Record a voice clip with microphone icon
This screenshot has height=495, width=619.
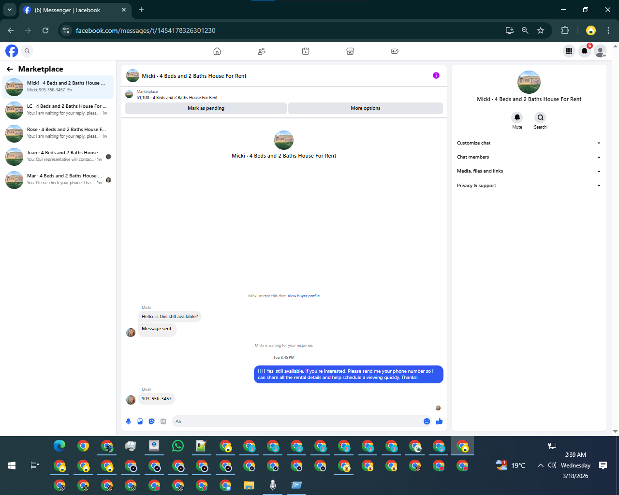pos(128,422)
